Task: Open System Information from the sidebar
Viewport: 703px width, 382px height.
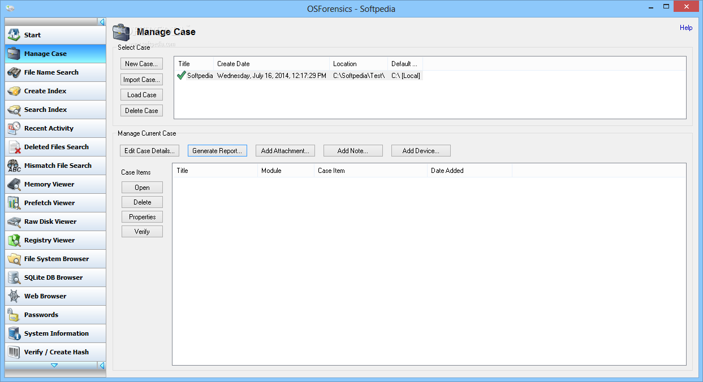Action: point(55,333)
